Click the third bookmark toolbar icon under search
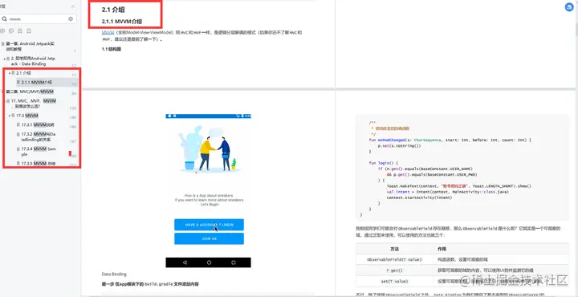The height and width of the screenshot is (297, 578). point(20,31)
